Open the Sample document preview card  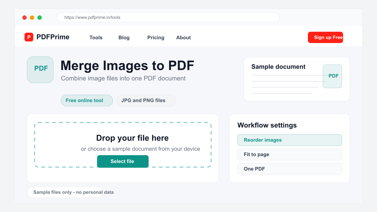click(x=297, y=79)
